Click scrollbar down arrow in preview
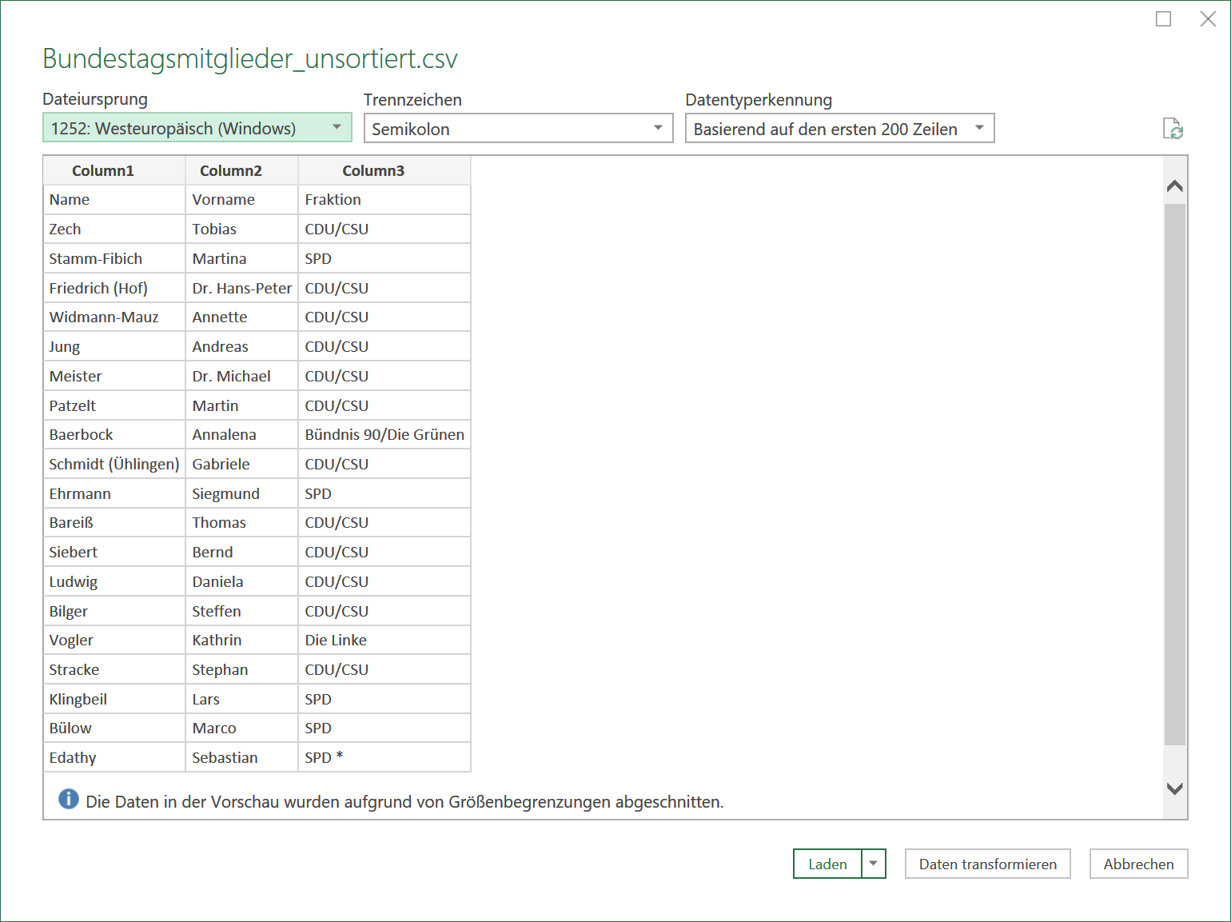 pyautogui.click(x=1175, y=788)
